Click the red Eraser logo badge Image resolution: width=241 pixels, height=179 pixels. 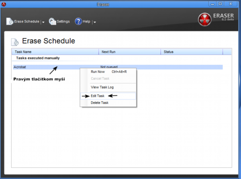point(205,19)
